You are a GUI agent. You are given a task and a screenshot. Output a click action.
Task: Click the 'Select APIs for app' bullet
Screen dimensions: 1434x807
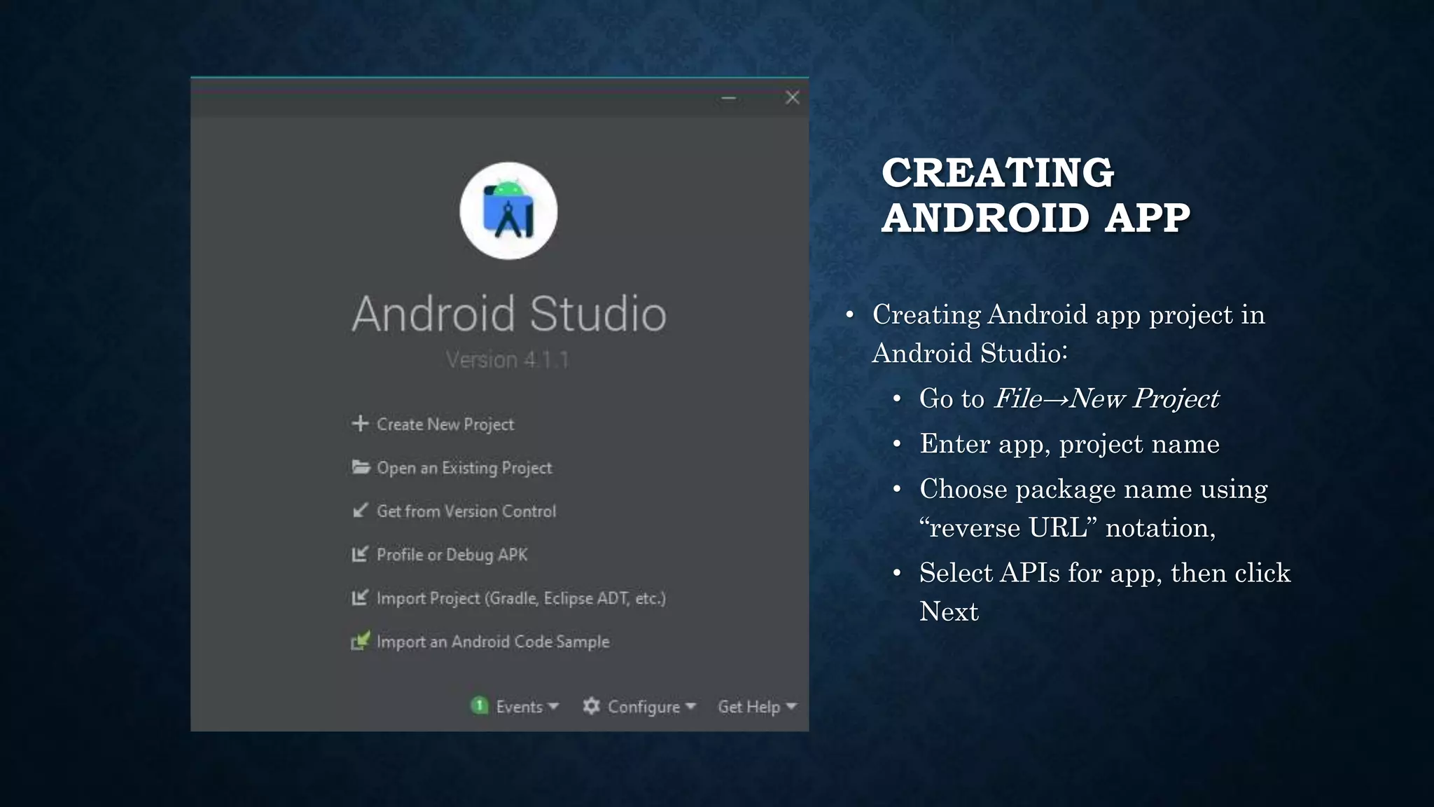pyautogui.click(x=1105, y=592)
